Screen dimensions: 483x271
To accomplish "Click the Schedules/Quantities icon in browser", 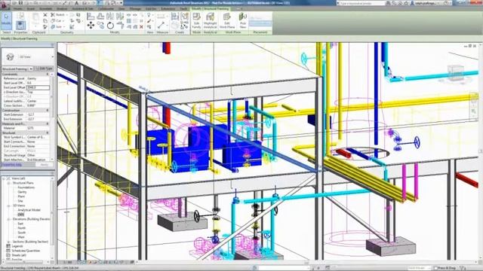I will (x=8, y=251).
